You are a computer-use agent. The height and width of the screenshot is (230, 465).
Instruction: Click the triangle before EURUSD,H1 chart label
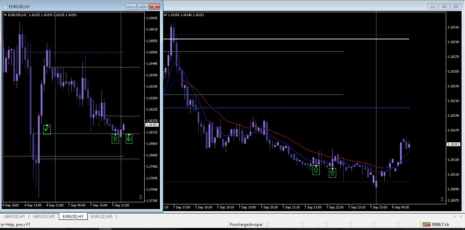(x=5, y=15)
